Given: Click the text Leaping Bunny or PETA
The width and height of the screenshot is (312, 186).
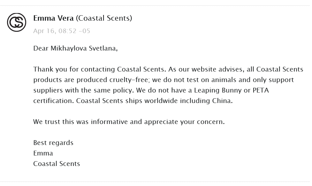Looking at the screenshot, I should tap(232, 90).
